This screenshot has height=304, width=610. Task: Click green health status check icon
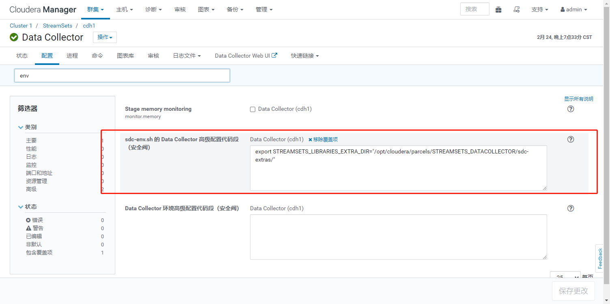point(14,37)
